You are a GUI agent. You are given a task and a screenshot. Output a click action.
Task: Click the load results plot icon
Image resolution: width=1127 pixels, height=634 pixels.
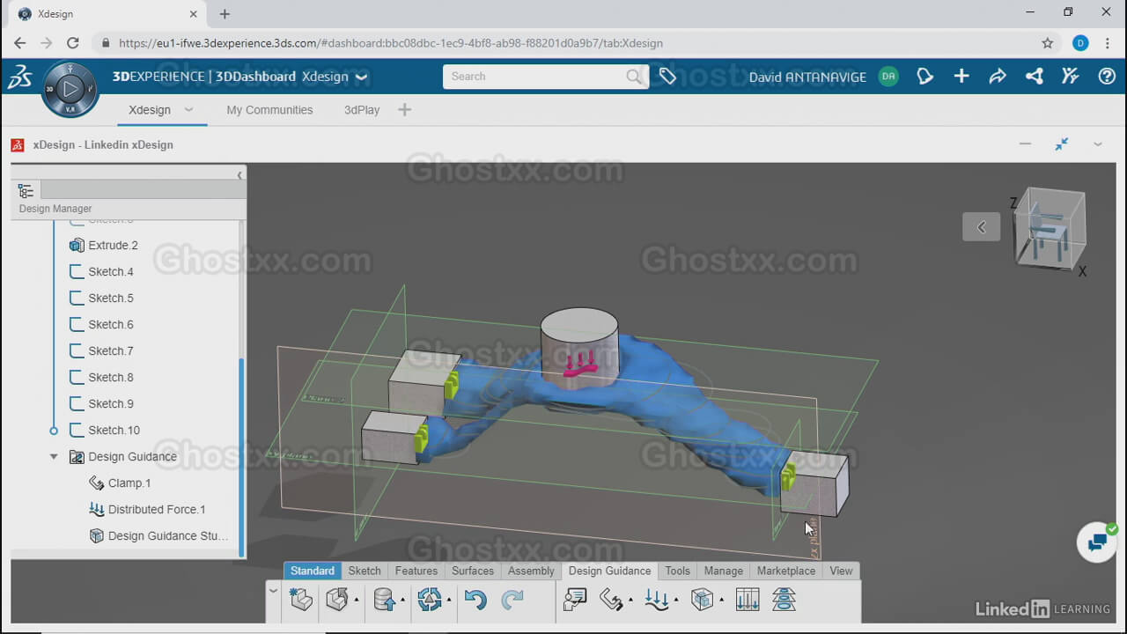point(748,600)
